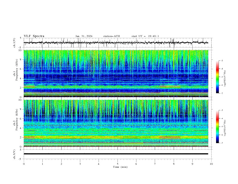Click the lower "log(PSD)(V²/Hz)" colorbar label
Viewport: 238px width, 184px height.
[x=225, y=128]
